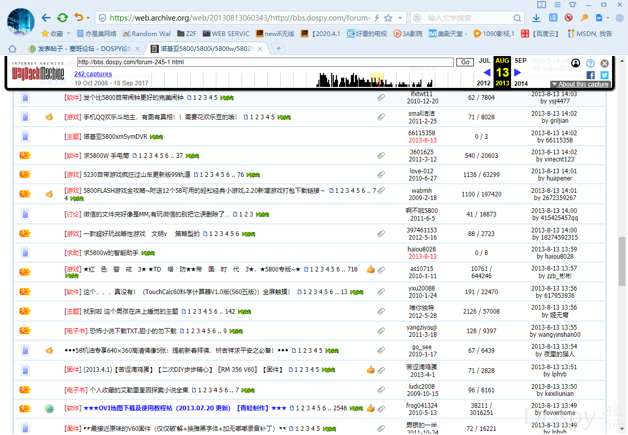Open Wayback Machine user account icon
Screen dimensions: 628x435
(576, 63)
